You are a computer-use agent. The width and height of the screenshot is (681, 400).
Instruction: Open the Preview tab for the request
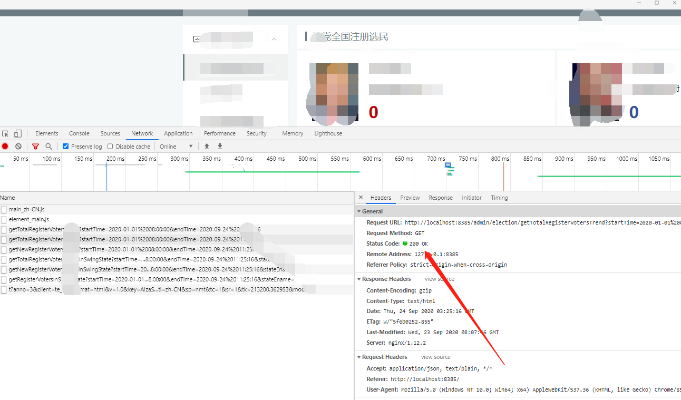(x=410, y=198)
